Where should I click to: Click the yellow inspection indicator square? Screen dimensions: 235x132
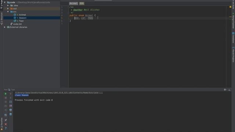[230, 7]
